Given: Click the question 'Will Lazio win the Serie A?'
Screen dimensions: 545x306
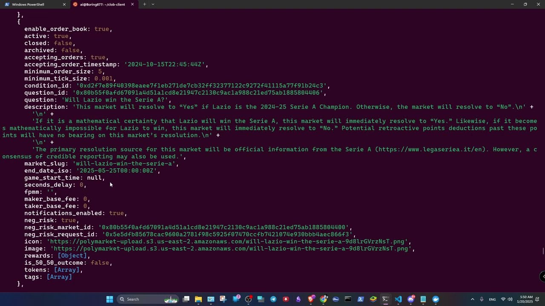Looking at the screenshot, I should pos(115,100).
